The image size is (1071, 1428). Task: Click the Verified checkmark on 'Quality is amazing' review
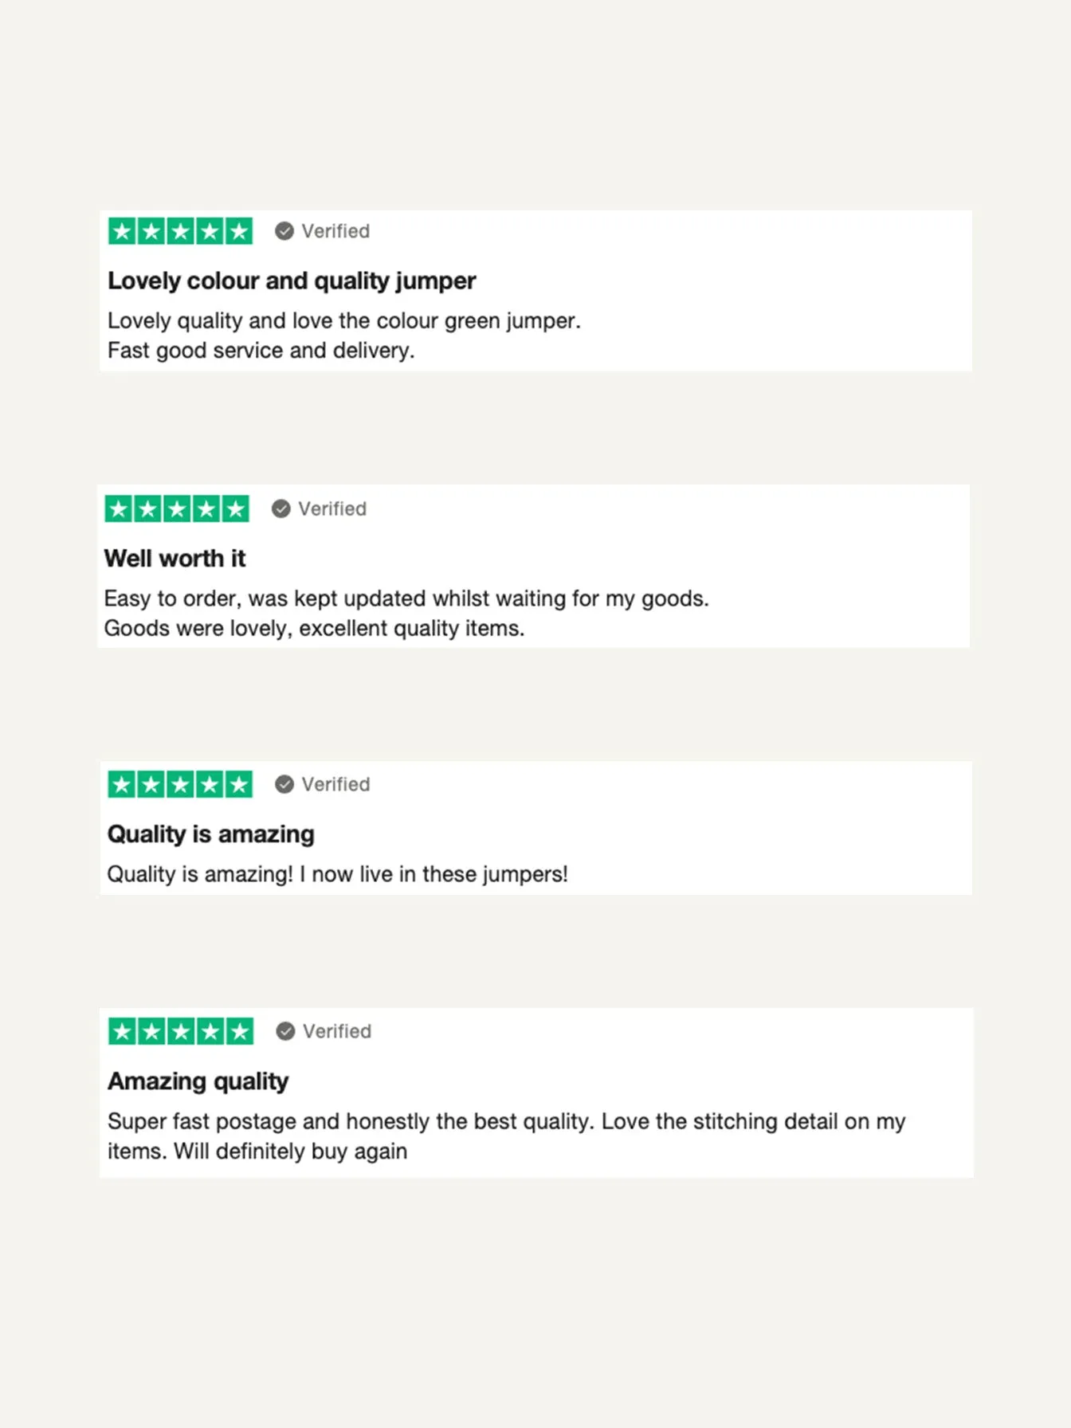pyautogui.click(x=284, y=784)
